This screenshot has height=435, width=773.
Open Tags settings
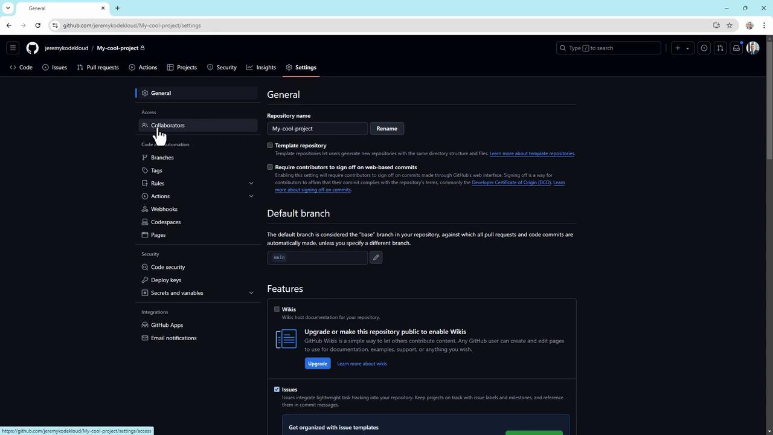pos(199,170)
